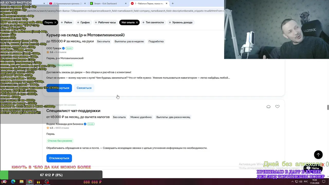Add chat-support vacancy to favorites heart
Image resolution: width=329 pixels, height=185 pixels.
[x=277, y=107]
